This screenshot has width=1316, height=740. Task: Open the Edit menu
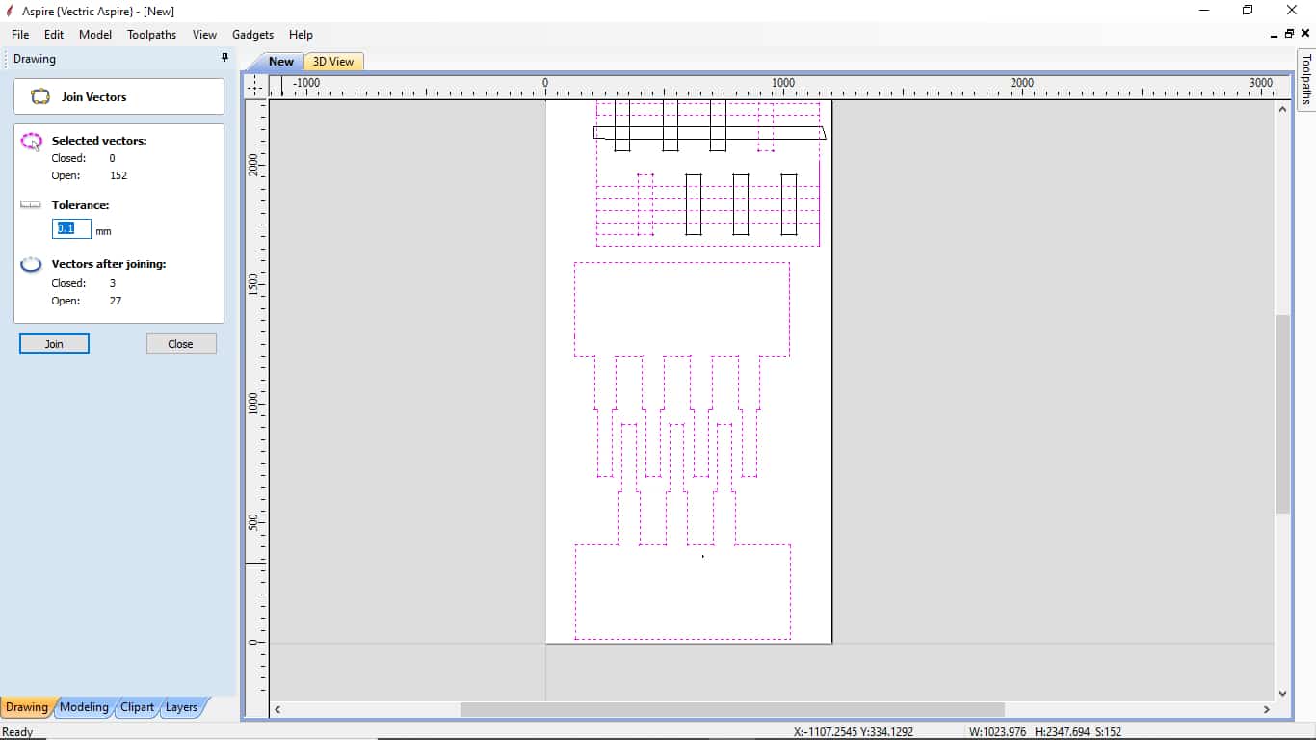pos(54,34)
